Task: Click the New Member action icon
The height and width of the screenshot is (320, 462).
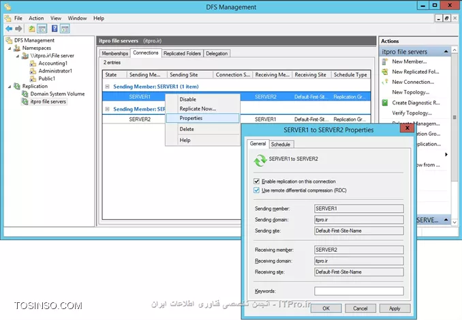Action: [385, 61]
